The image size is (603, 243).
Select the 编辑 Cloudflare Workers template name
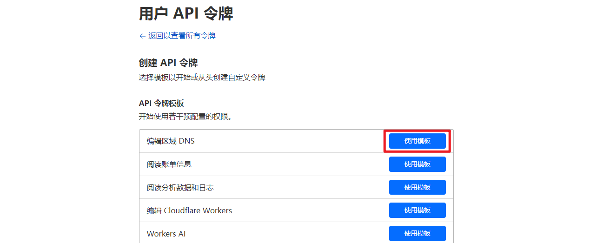[189, 210]
